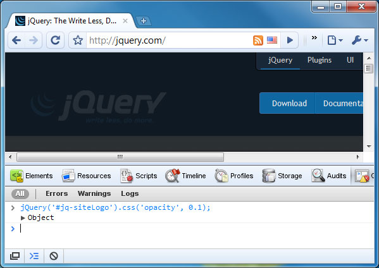The image size is (379, 268).
Task: Click the address bar URL field
Action: [x=169, y=40]
